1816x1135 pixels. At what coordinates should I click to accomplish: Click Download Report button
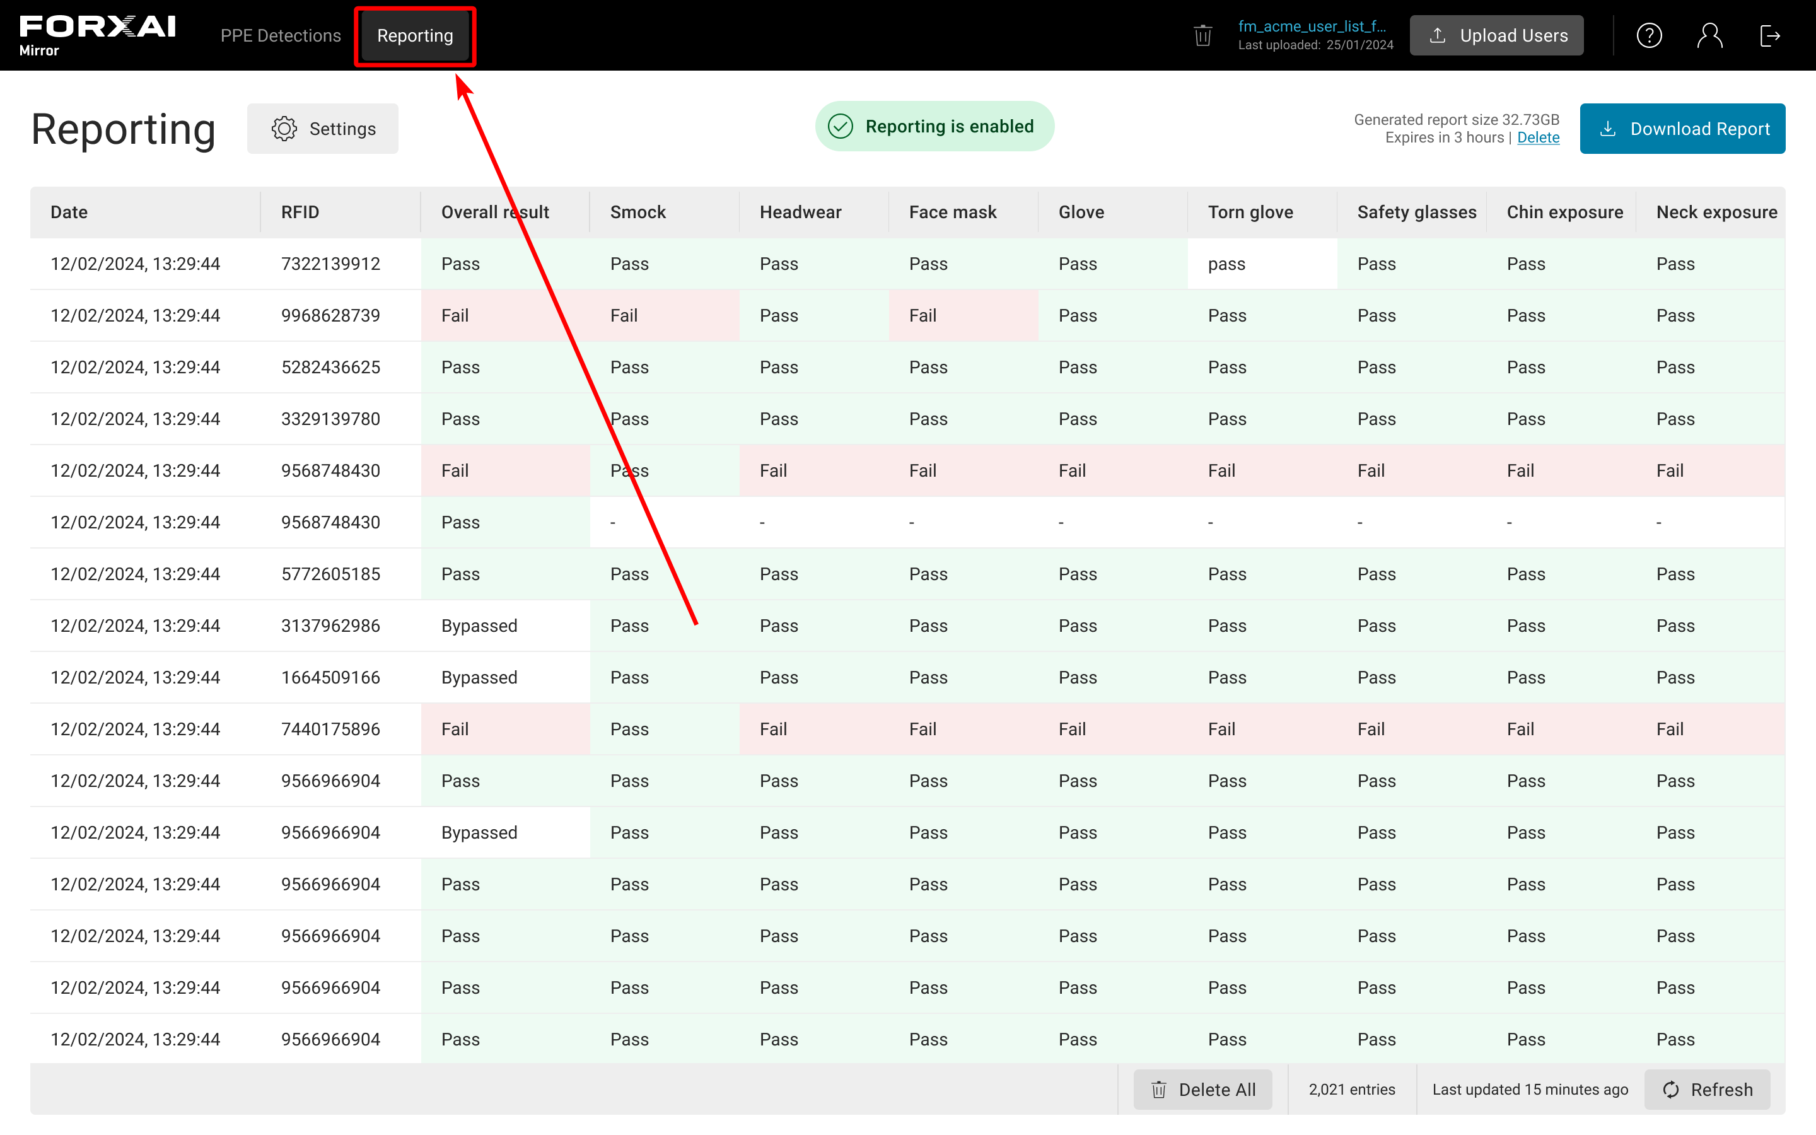pos(1682,129)
